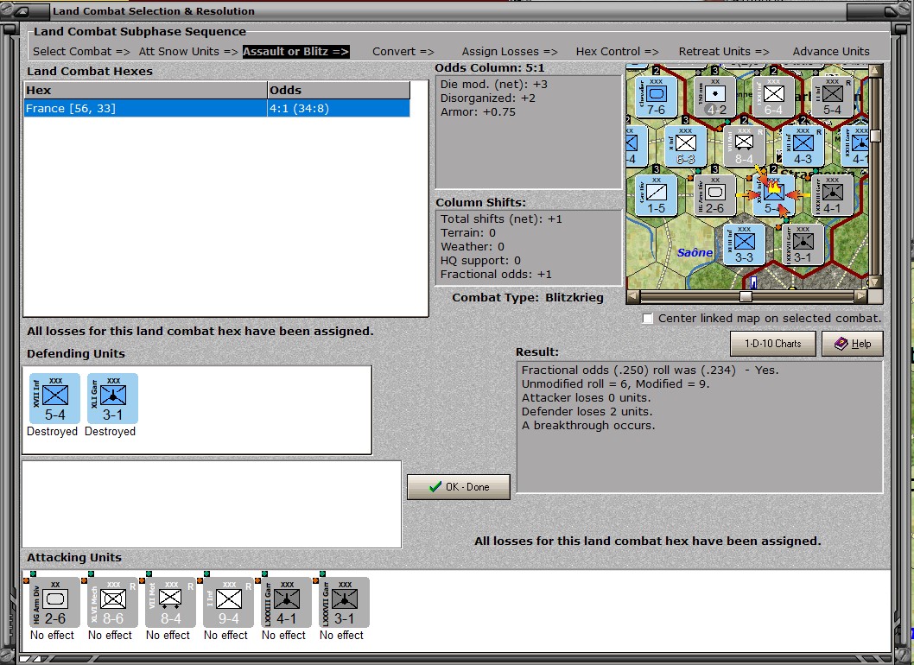
Task: Open the 1-D-10 Charts
Action: click(x=773, y=343)
